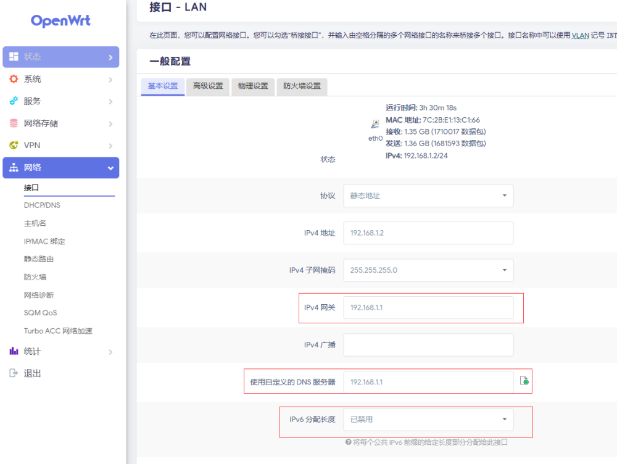The width and height of the screenshot is (617, 464).
Task: Go to the IP/MAC 绑定 page
Action: pos(44,241)
